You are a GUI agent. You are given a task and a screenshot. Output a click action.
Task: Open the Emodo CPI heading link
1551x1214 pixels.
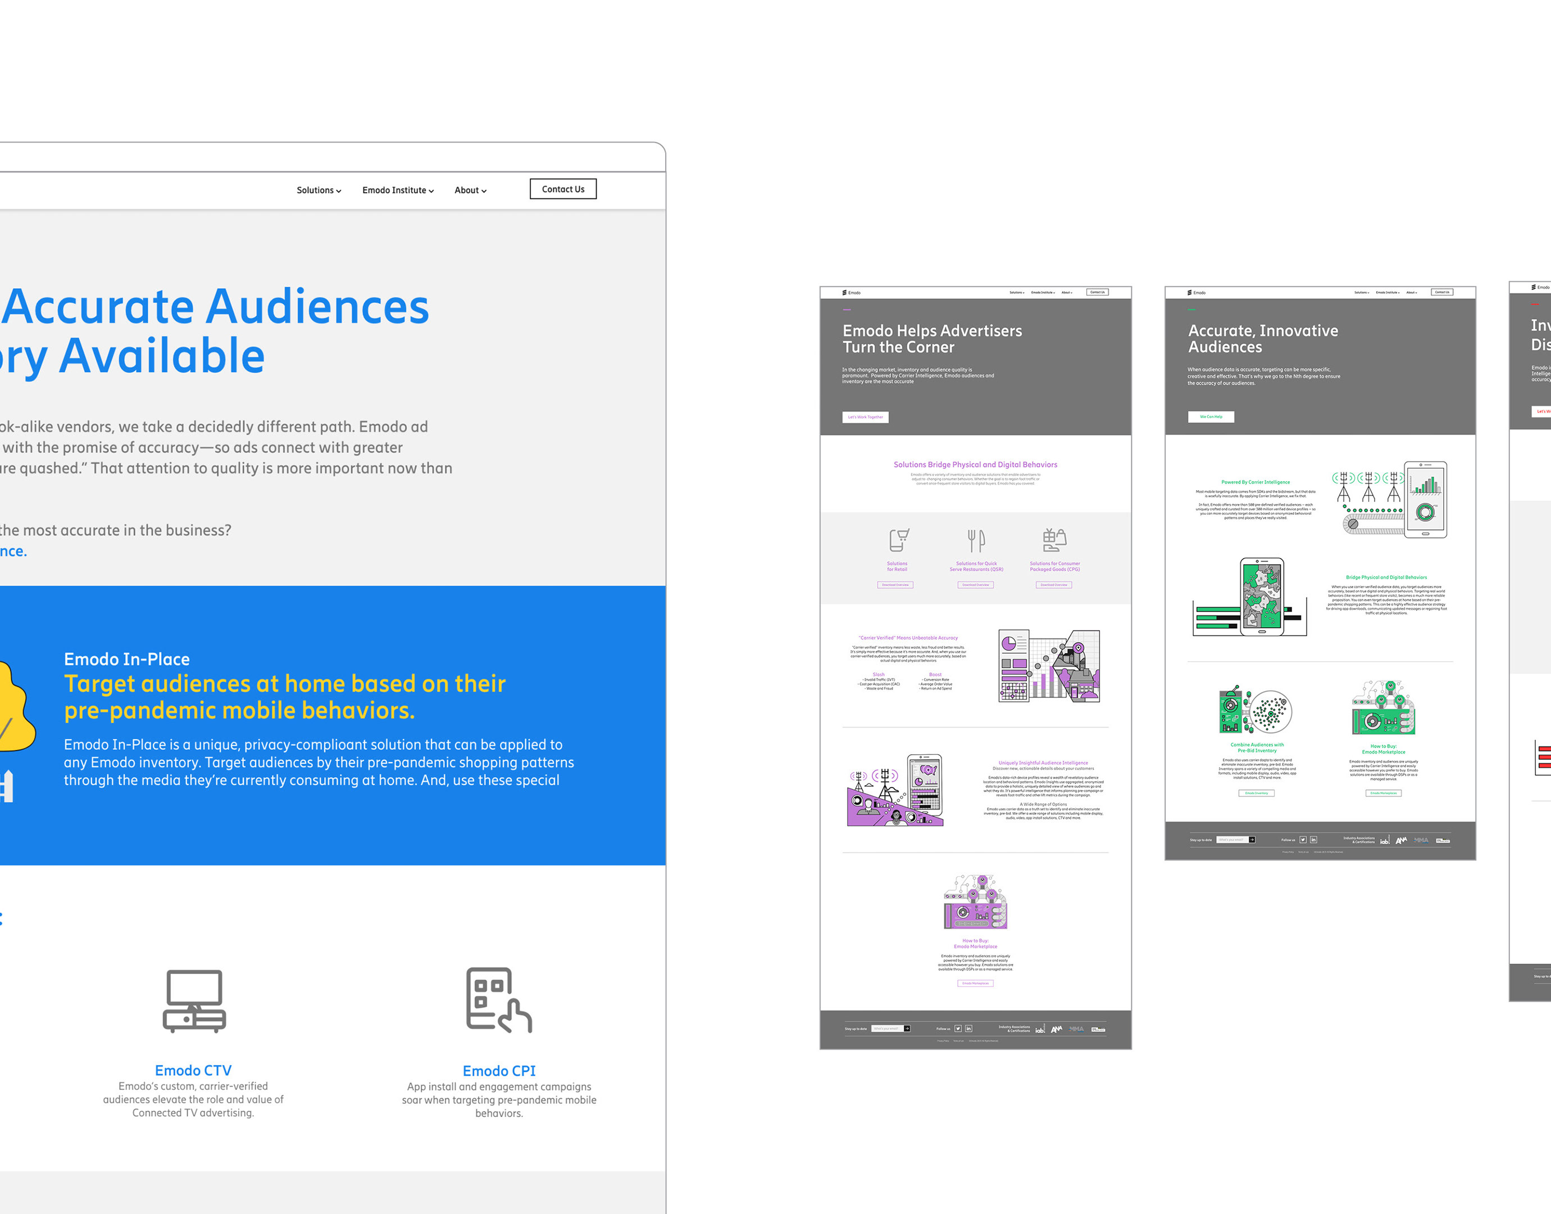coord(499,1071)
